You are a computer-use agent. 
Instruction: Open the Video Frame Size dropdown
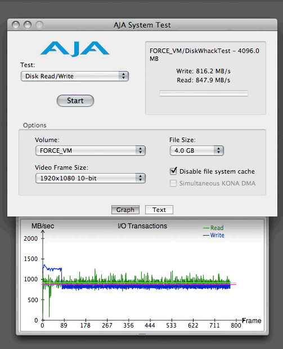pos(91,178)
